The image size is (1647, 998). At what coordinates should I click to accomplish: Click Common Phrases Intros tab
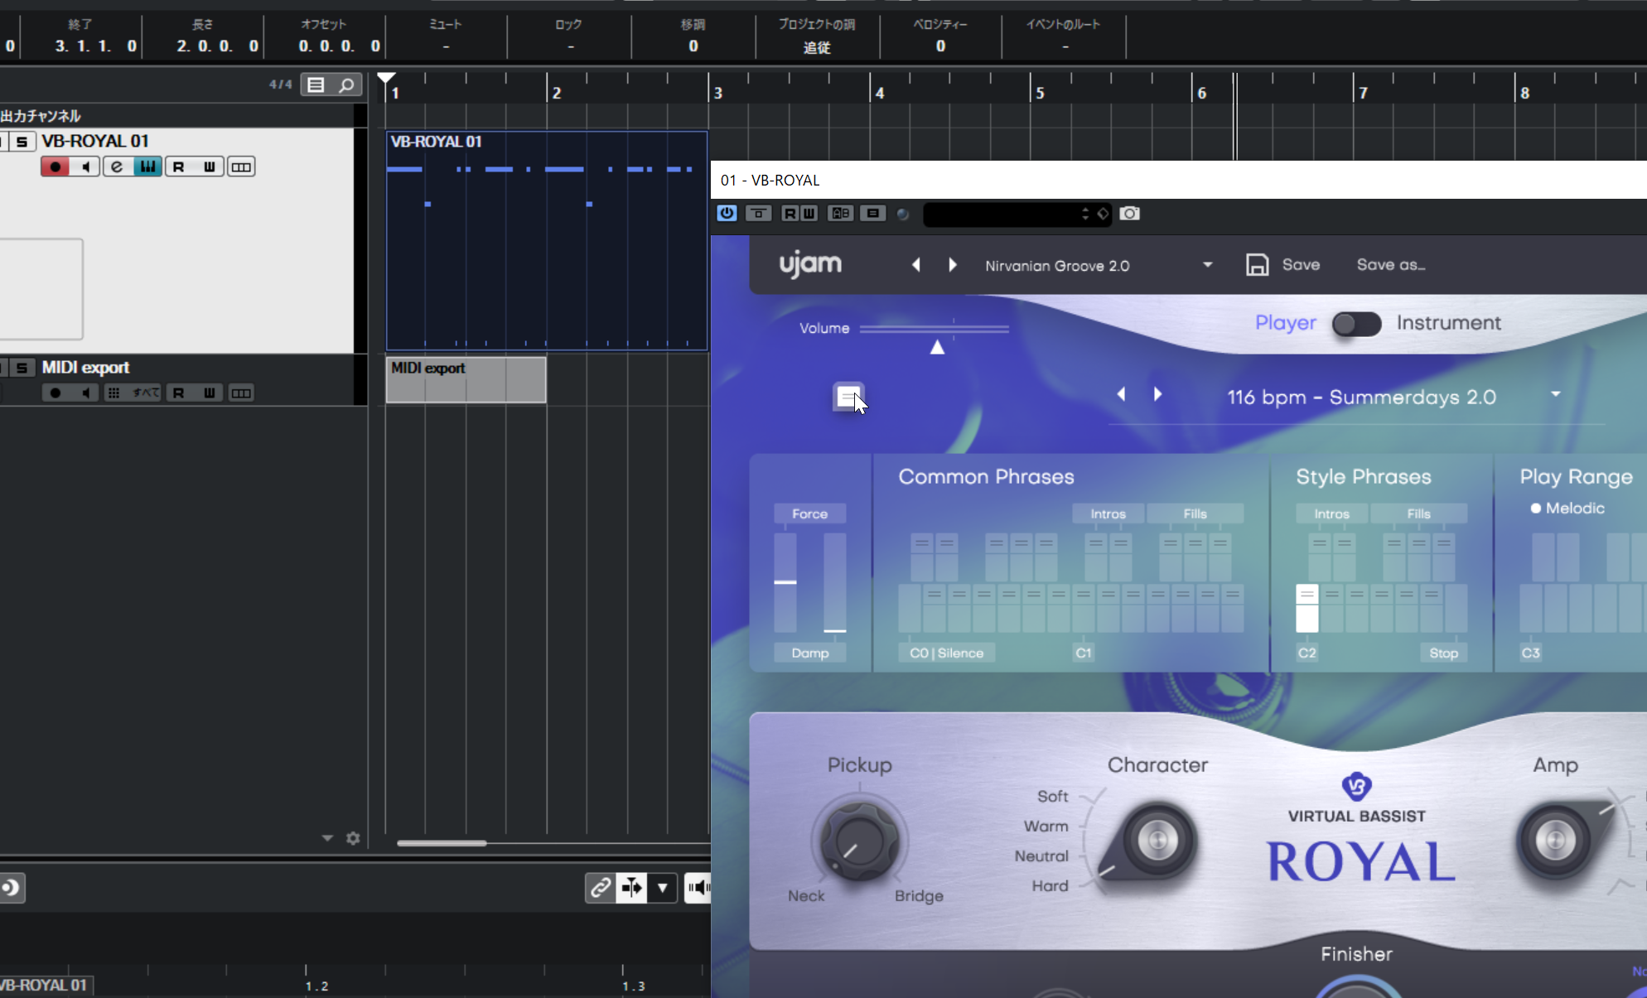pos(1108,513)
